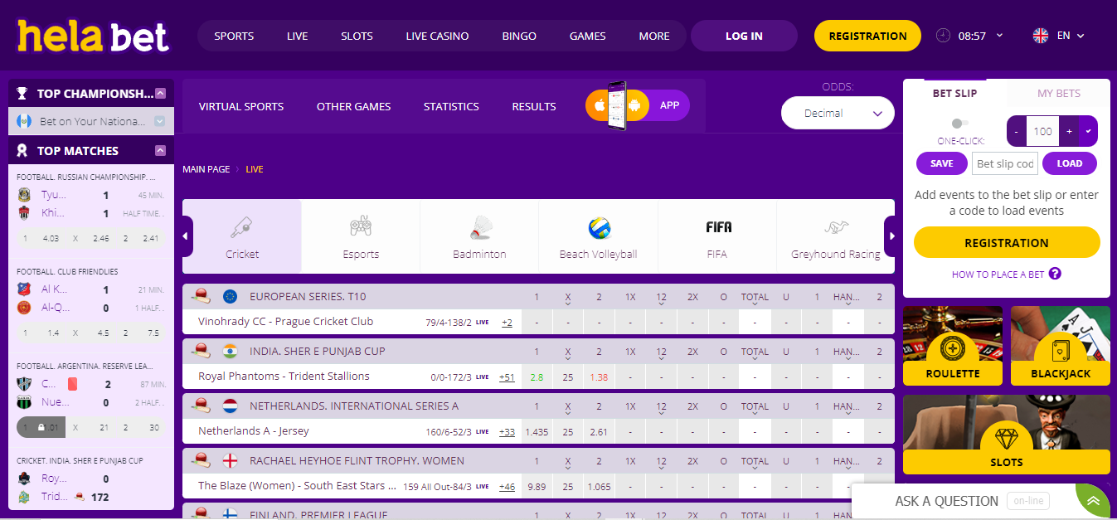Viewport: 1117px width, 520px height.
Task: Open the LIVE menu item
Action: pyautogui.click(x=297, y=36)
